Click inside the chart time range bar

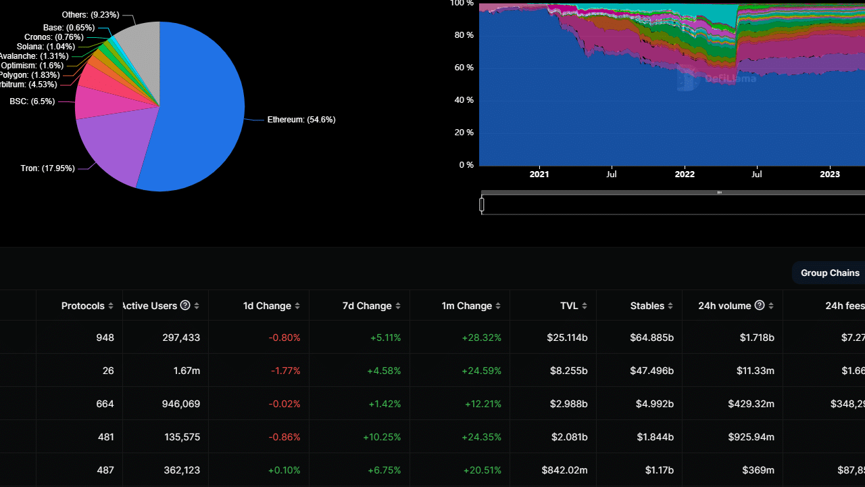[673, 204]
